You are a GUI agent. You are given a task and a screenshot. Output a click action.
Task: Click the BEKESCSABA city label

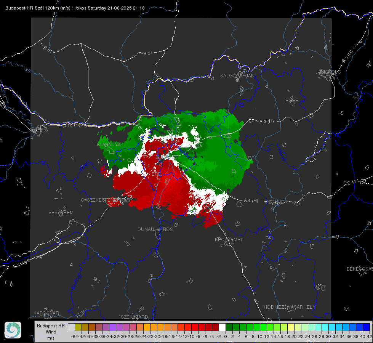pos(360,269)
